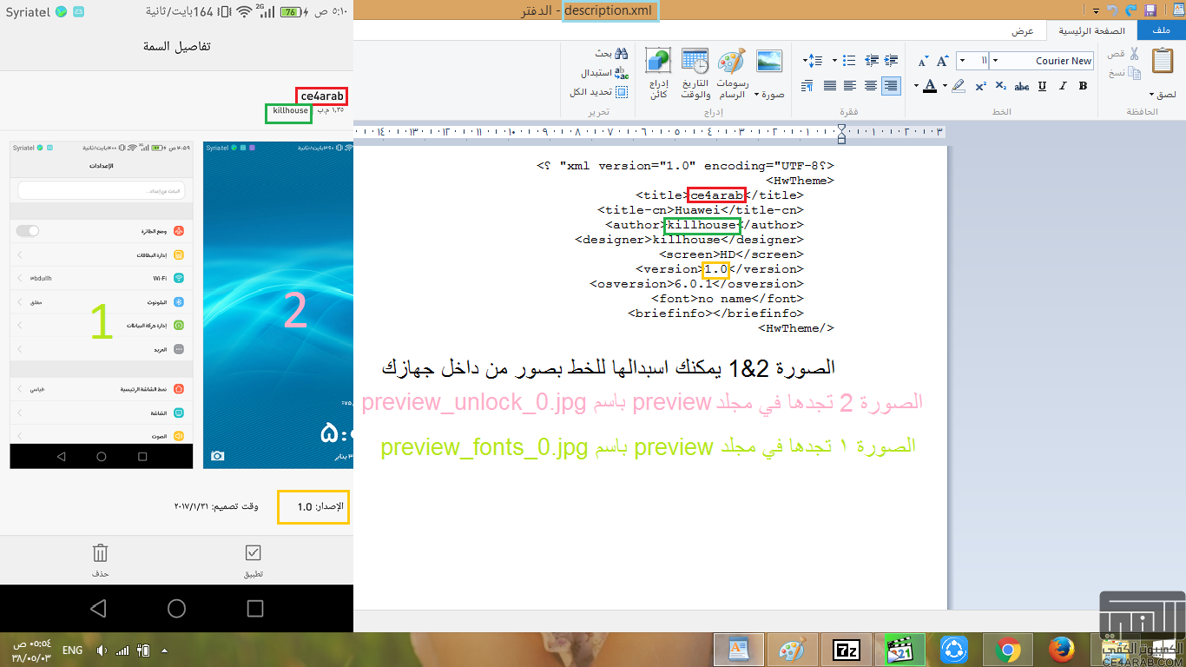Click the title line containing ce4arab in document

720,195
